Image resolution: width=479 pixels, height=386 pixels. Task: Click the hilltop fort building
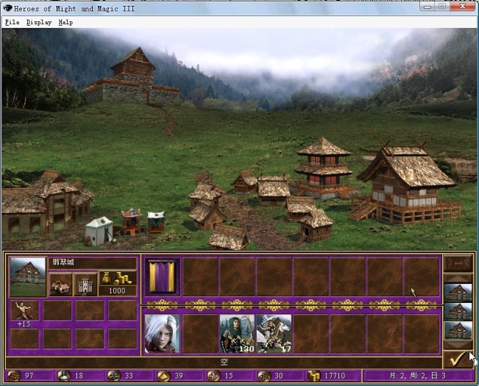[x=132, y=77]
